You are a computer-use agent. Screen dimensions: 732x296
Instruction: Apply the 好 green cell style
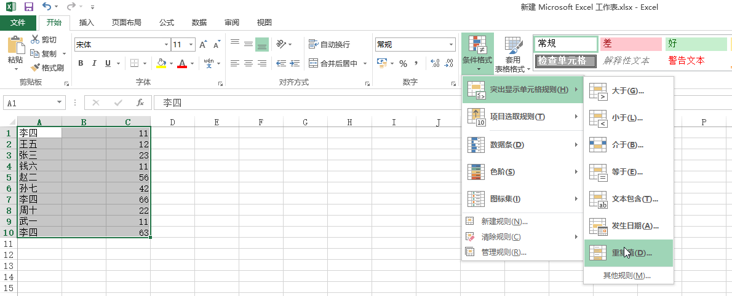coord(696,44)
